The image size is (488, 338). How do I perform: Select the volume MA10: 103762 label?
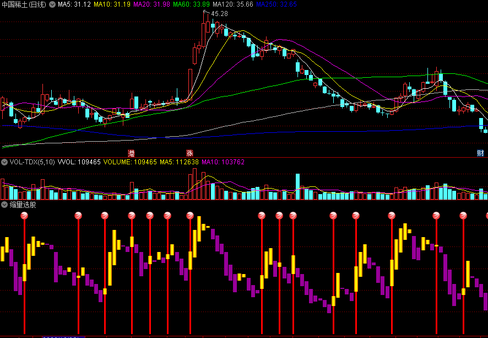point(223,162)
